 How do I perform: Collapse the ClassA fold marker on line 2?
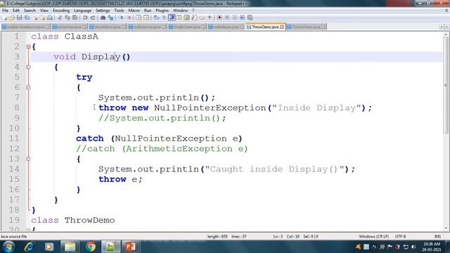[x=28, y=46]
